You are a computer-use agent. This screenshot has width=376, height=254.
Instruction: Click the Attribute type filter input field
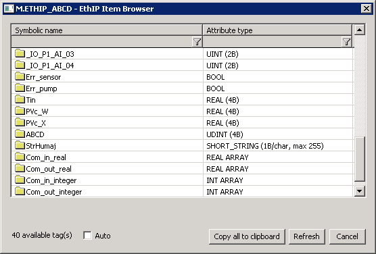click(273, 42)
